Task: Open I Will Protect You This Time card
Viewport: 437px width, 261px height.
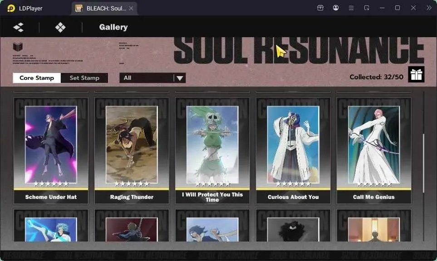Action: tap(212, 150)
